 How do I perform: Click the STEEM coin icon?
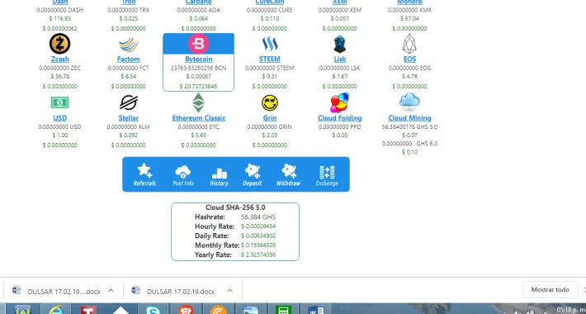pos(270,44)
